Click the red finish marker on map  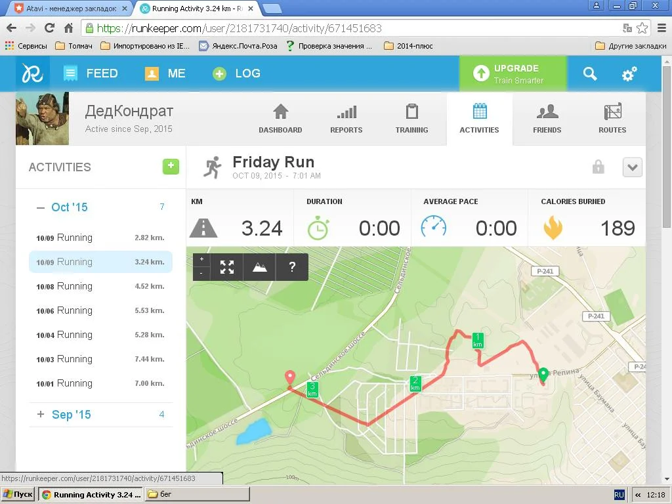[x=290, y=377]
